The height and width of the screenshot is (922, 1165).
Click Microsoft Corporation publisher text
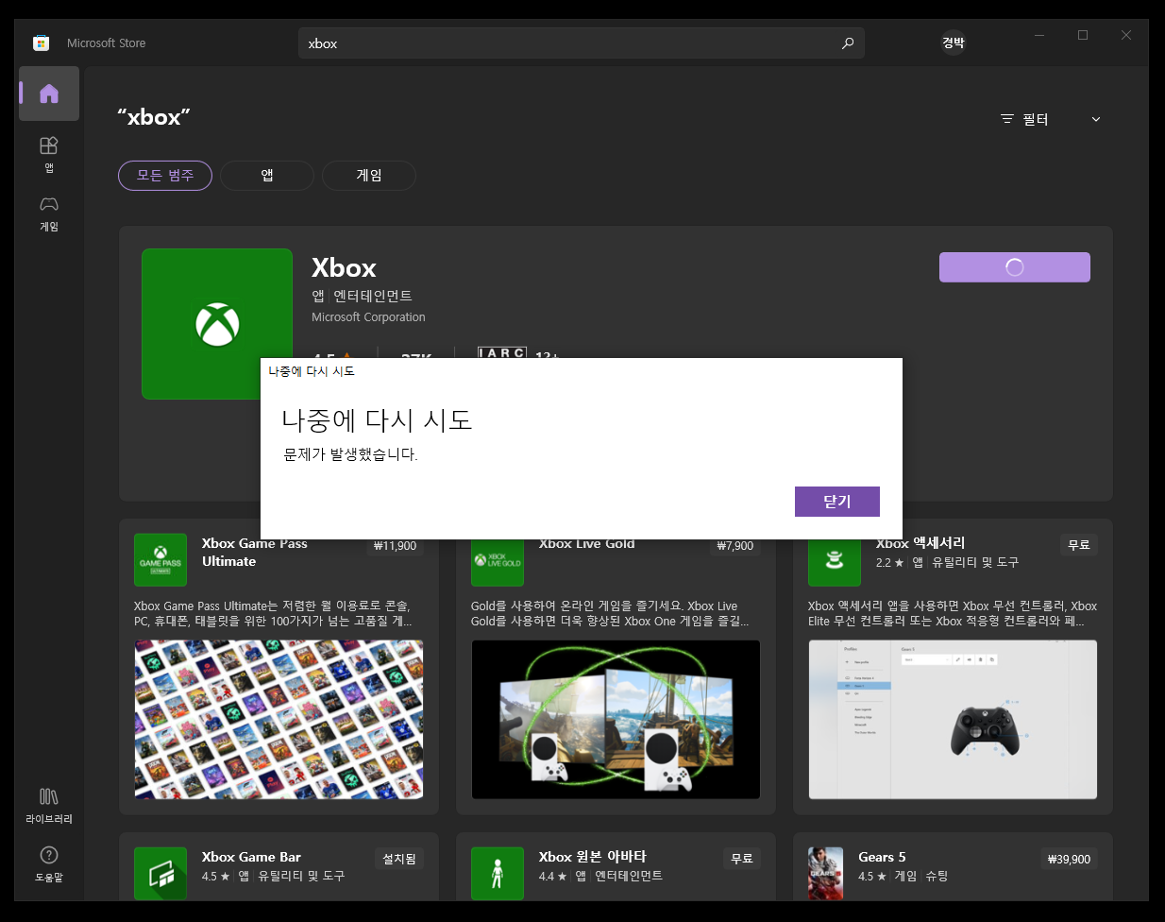point(368,317)
